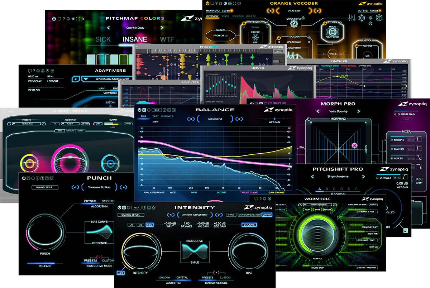430x288 pixels.
Task: Click CLR button in Unveil focus bias
Action: pos(233,74)
